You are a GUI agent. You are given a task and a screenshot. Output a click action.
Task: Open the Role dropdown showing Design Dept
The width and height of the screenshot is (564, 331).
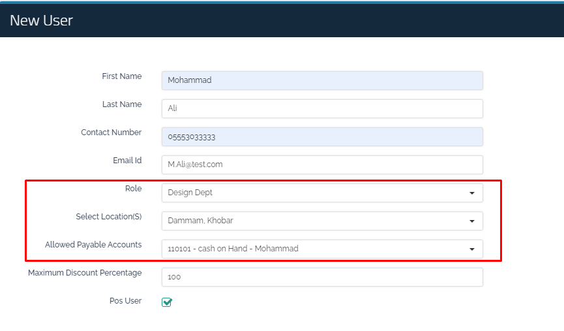(313, 193)
